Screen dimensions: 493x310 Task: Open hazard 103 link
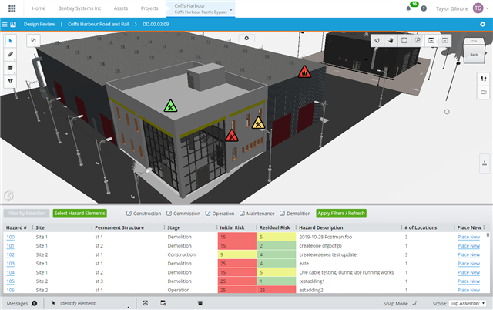[x=11, y=263]
